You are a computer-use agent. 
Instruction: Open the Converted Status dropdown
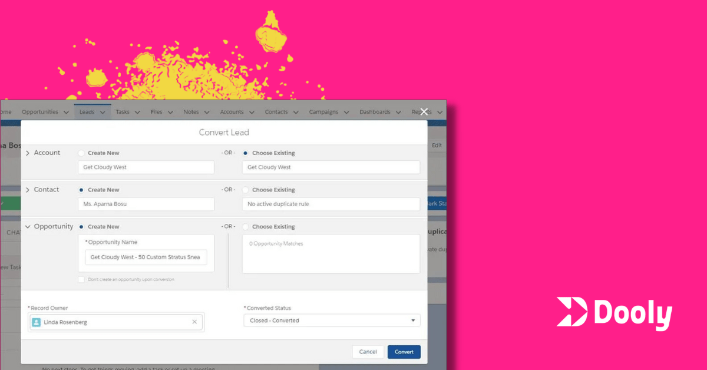[x=412, y=320]
